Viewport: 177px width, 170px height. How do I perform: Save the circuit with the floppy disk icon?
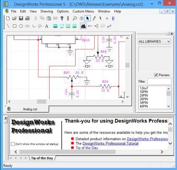click(21, 18)
